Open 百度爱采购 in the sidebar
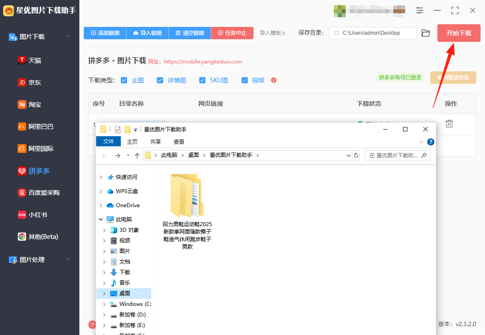 pos(39,193)
